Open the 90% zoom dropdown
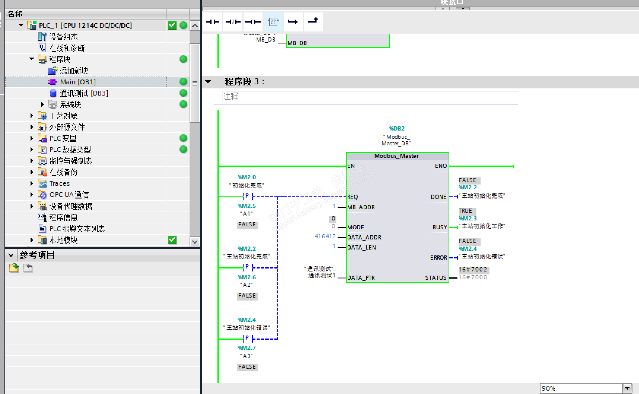The image size is (639, 394). click(x=627, y=388)
